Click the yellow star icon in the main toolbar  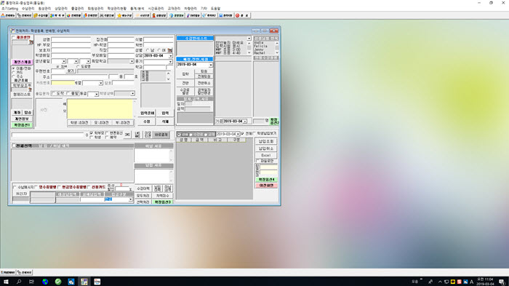(119, 15)
